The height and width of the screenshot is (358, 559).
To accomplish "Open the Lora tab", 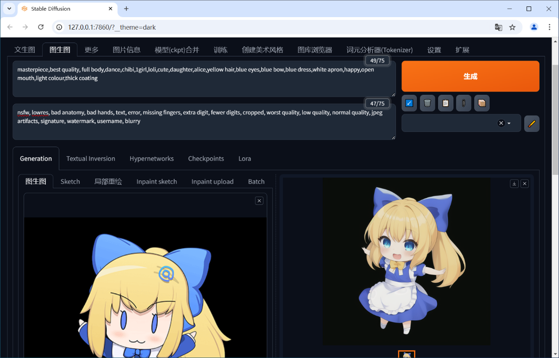I will (245, 159).
